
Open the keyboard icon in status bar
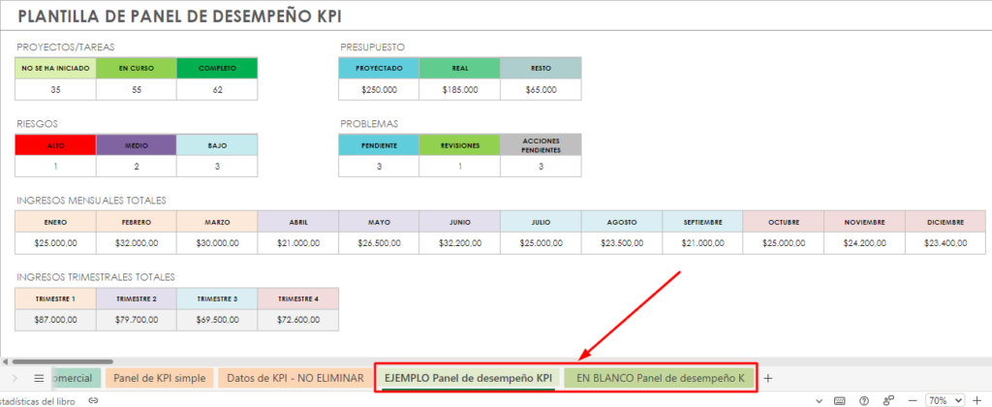840,400
